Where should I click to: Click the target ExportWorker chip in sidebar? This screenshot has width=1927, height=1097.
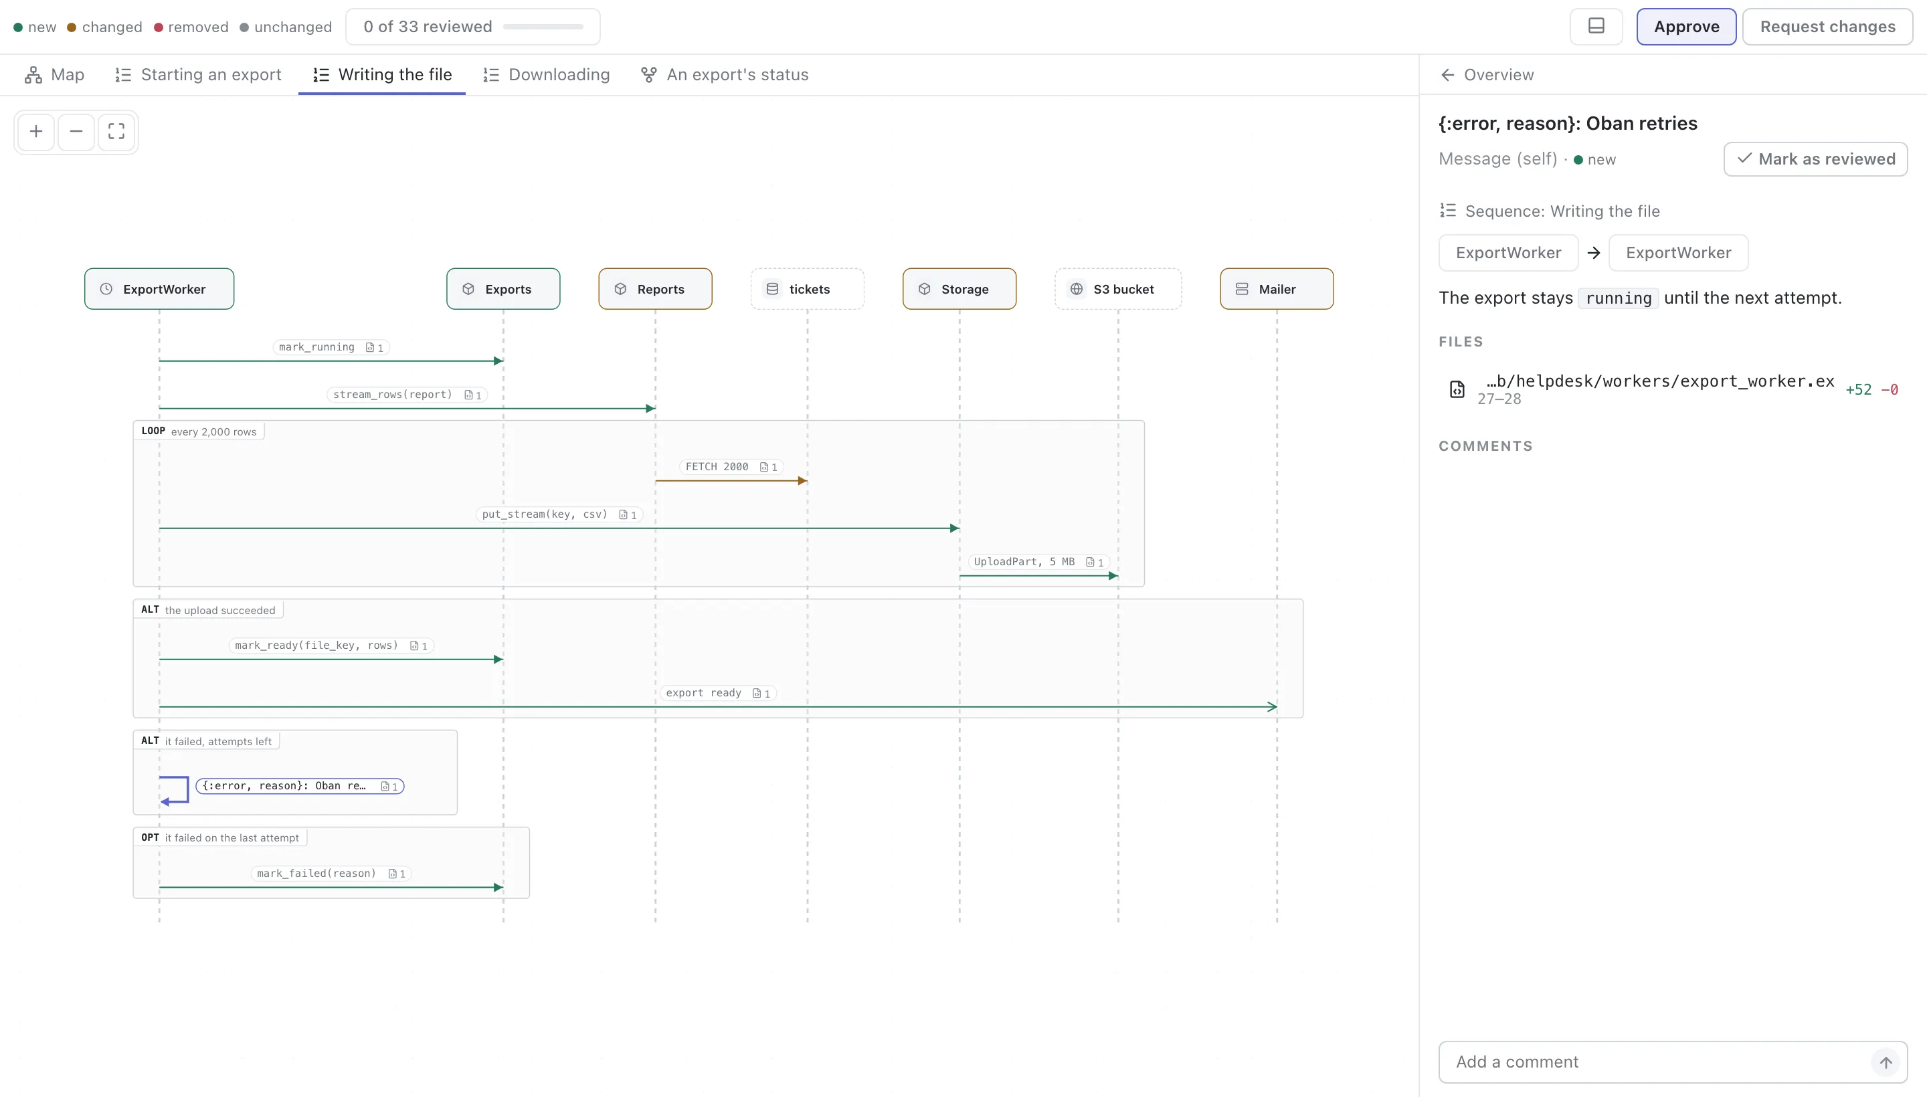[1677, 252]
